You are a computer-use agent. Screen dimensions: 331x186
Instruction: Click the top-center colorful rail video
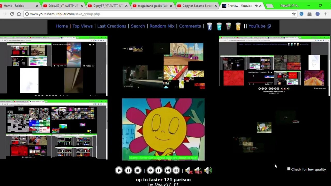coord(163,66)
